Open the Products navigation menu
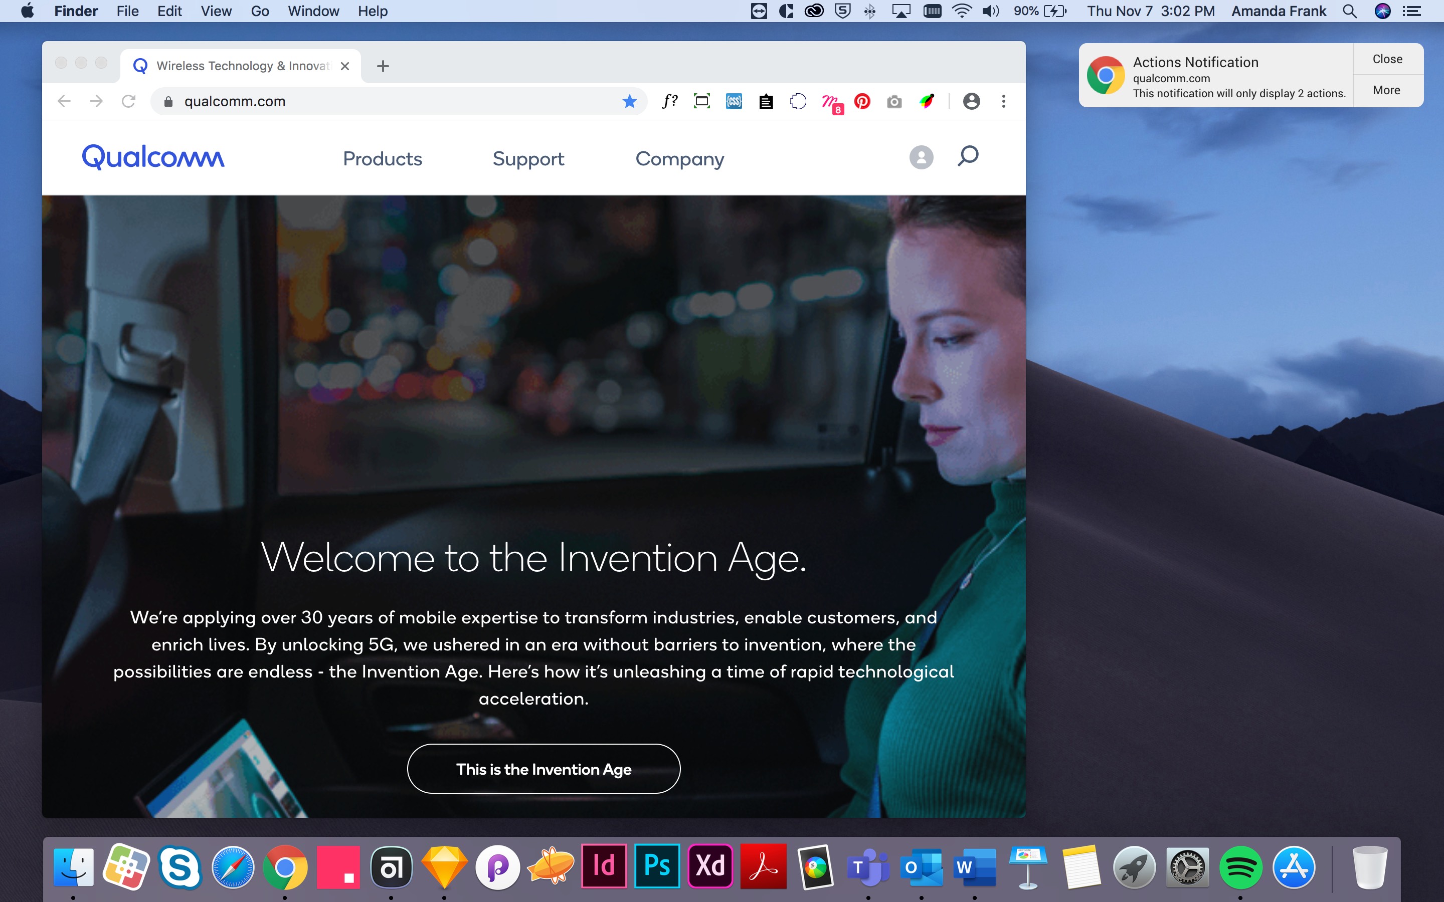Image resolution: width=1444 pixels, height=902 pixels. pyautogui.click(x=383, y=159)
